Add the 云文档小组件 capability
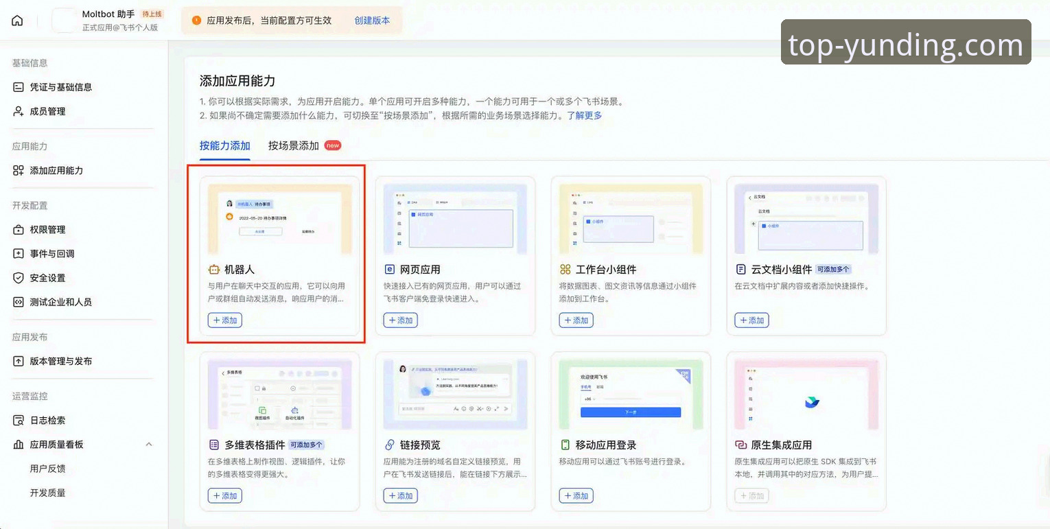The height and width of the screenshot is (529, 1050). click(x=752, y=320)
